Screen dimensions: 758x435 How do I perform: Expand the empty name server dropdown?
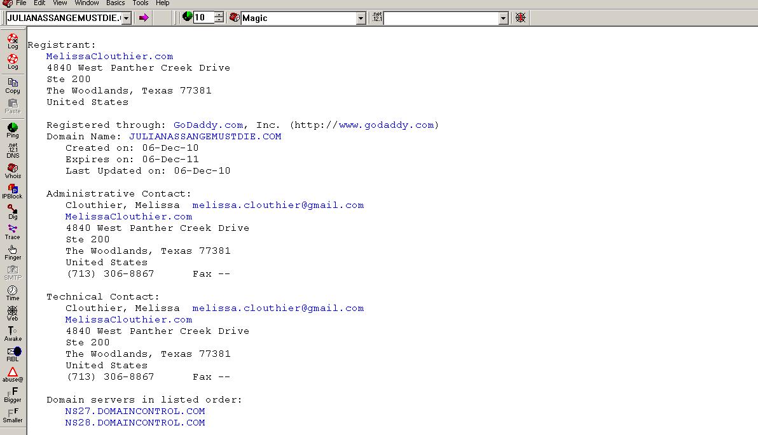click(x=503, y=18)
